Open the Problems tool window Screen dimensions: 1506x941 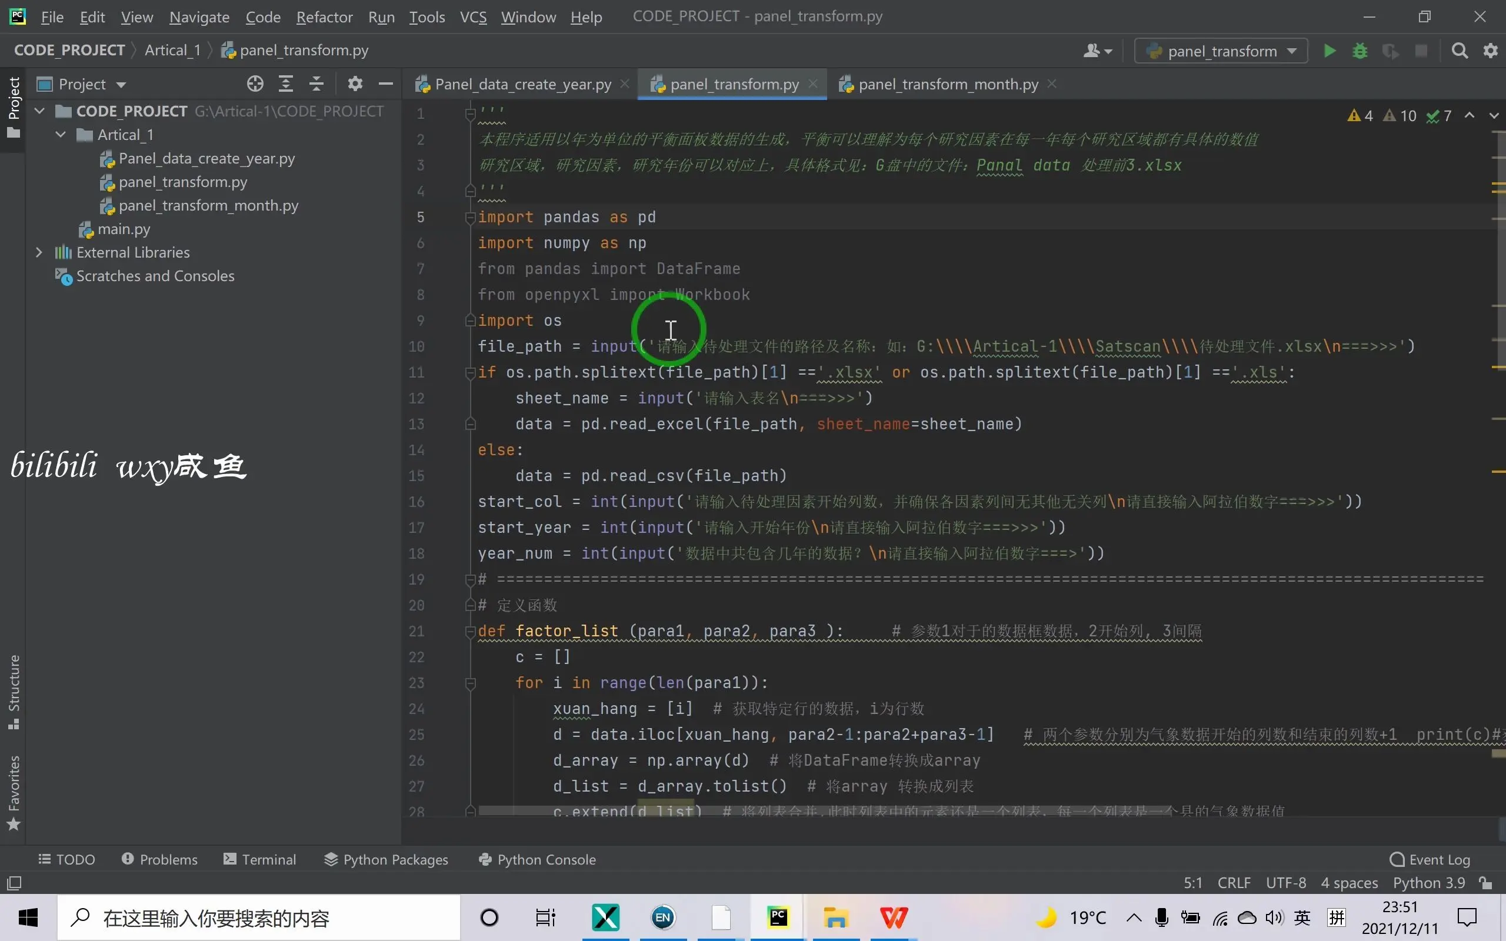point(159,859)
